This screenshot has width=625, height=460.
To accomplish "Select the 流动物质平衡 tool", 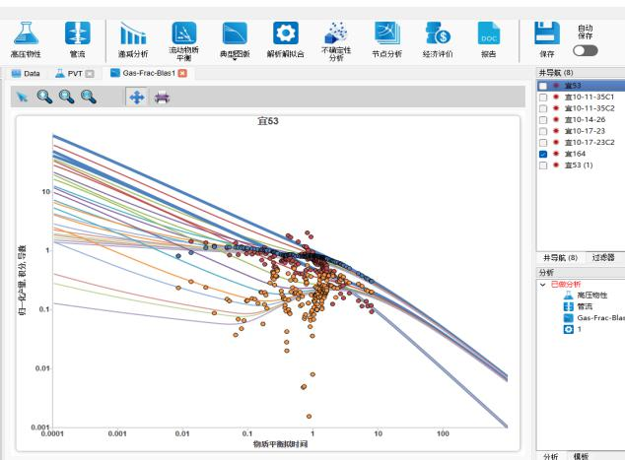I will coord(183,35).
